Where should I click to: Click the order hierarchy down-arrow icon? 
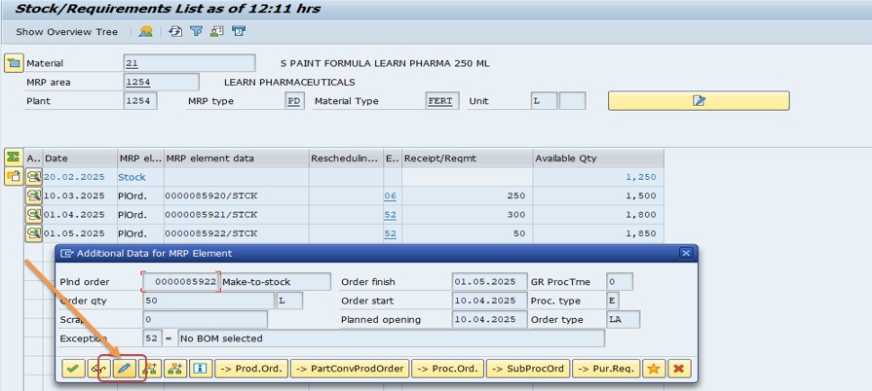[175, 369]
